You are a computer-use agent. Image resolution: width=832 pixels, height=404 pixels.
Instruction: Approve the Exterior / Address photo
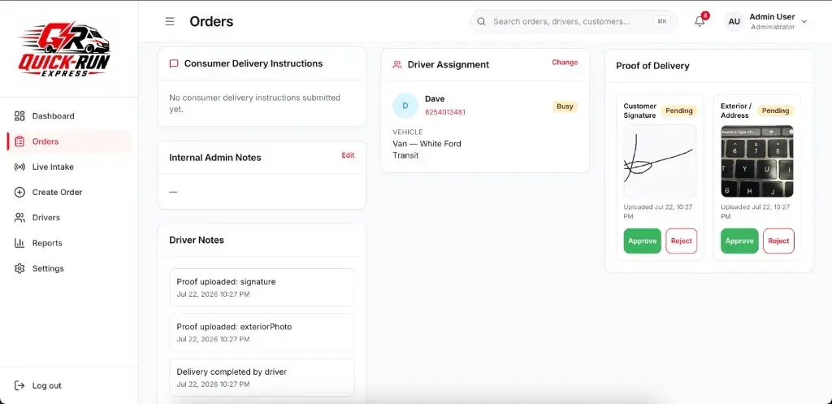coord(739,241)
